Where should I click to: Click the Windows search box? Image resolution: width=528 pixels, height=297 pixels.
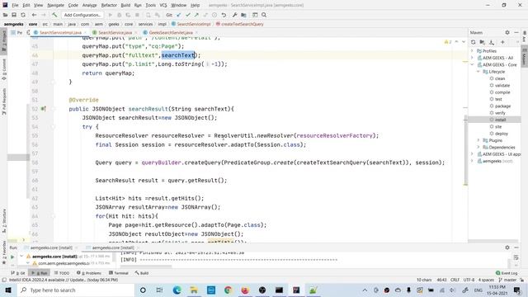tap(76, 290)
